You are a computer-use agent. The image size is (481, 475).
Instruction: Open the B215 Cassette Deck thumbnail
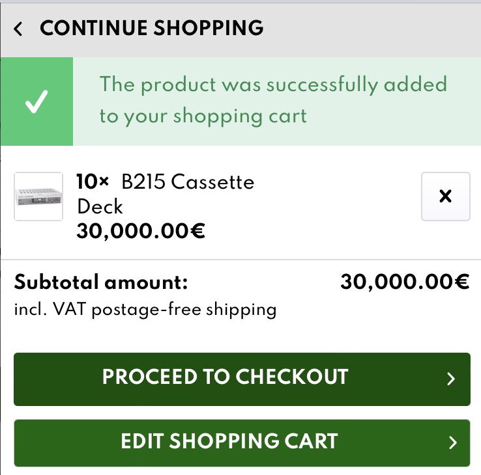coord(38,197)
